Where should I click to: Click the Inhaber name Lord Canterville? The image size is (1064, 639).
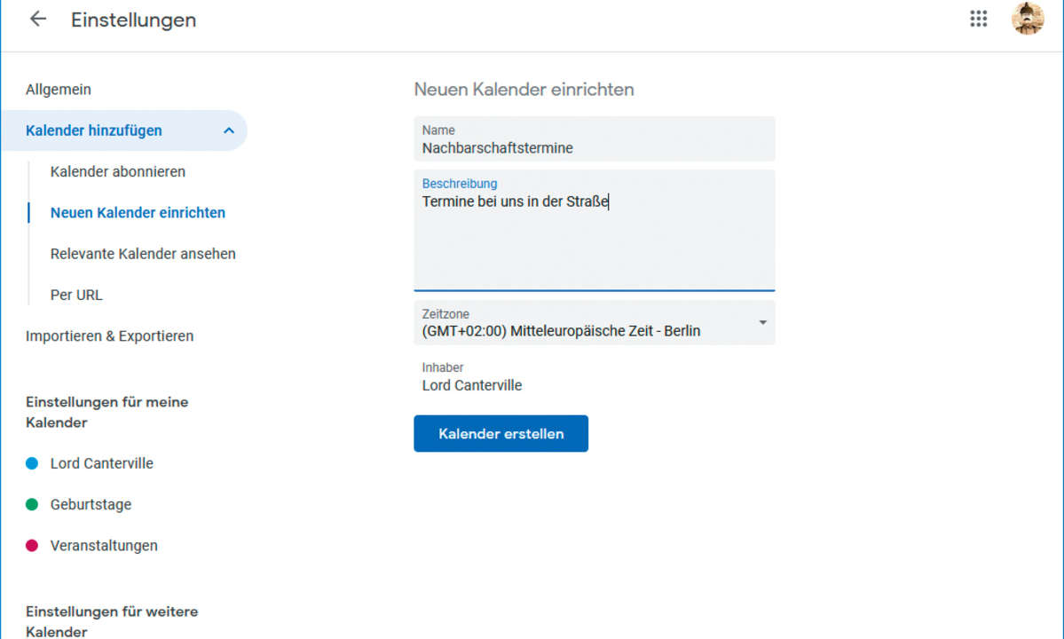pyautogui.click(x=472, y=385)
